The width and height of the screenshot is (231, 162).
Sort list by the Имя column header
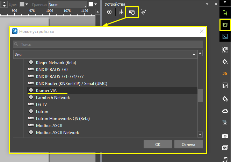click(x=105, y=55)
